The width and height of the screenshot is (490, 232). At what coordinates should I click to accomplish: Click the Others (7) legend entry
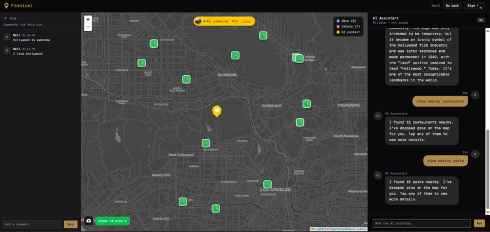click(x=348, y=27)
